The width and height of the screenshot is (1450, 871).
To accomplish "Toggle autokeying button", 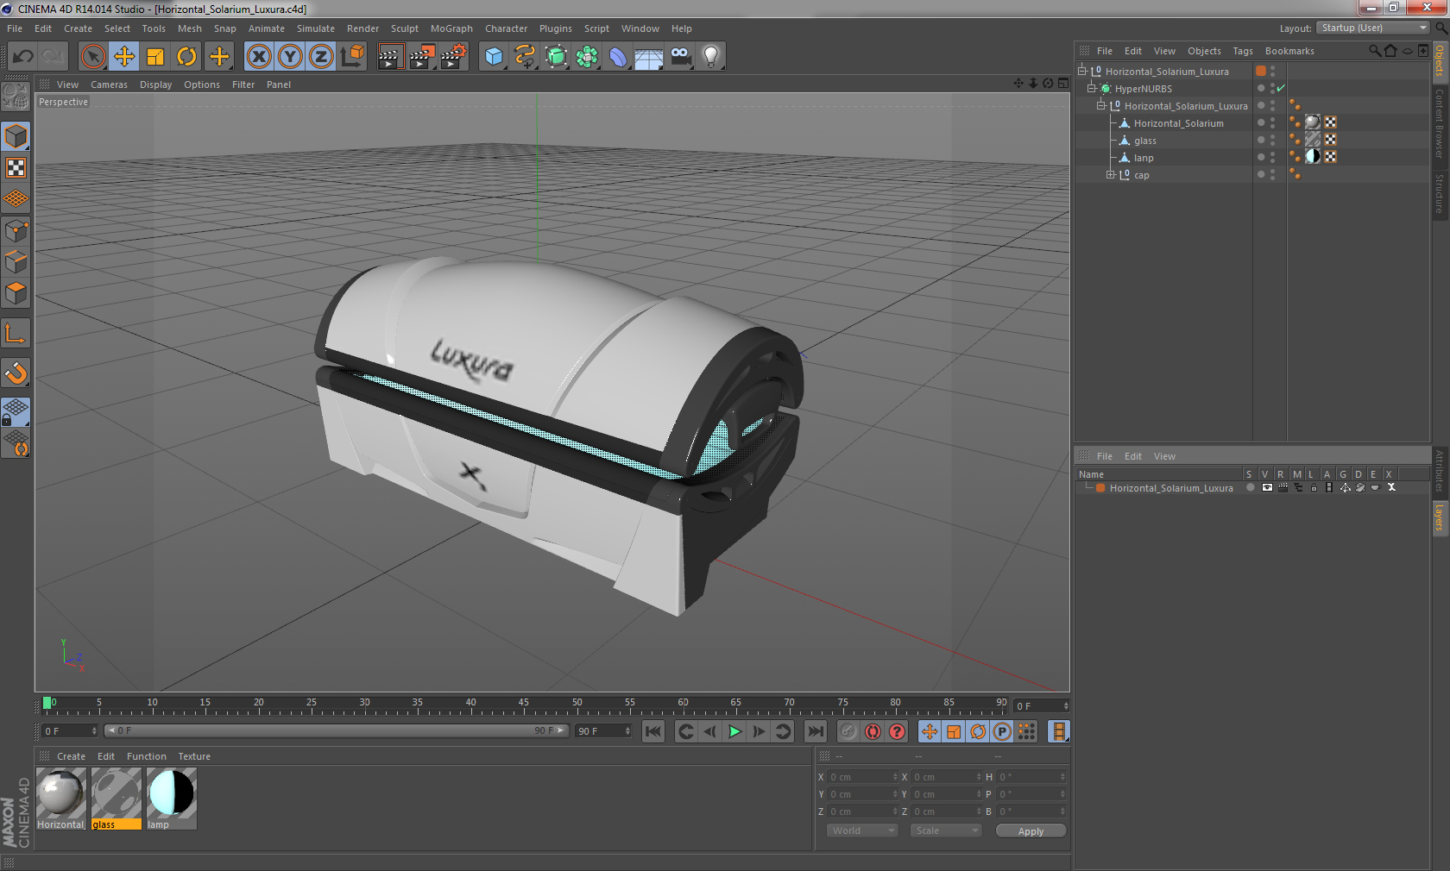I will 873,731.
